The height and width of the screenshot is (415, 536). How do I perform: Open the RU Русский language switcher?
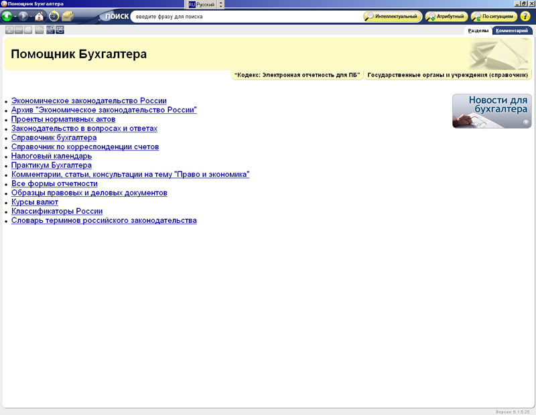(x=202, y=5)
